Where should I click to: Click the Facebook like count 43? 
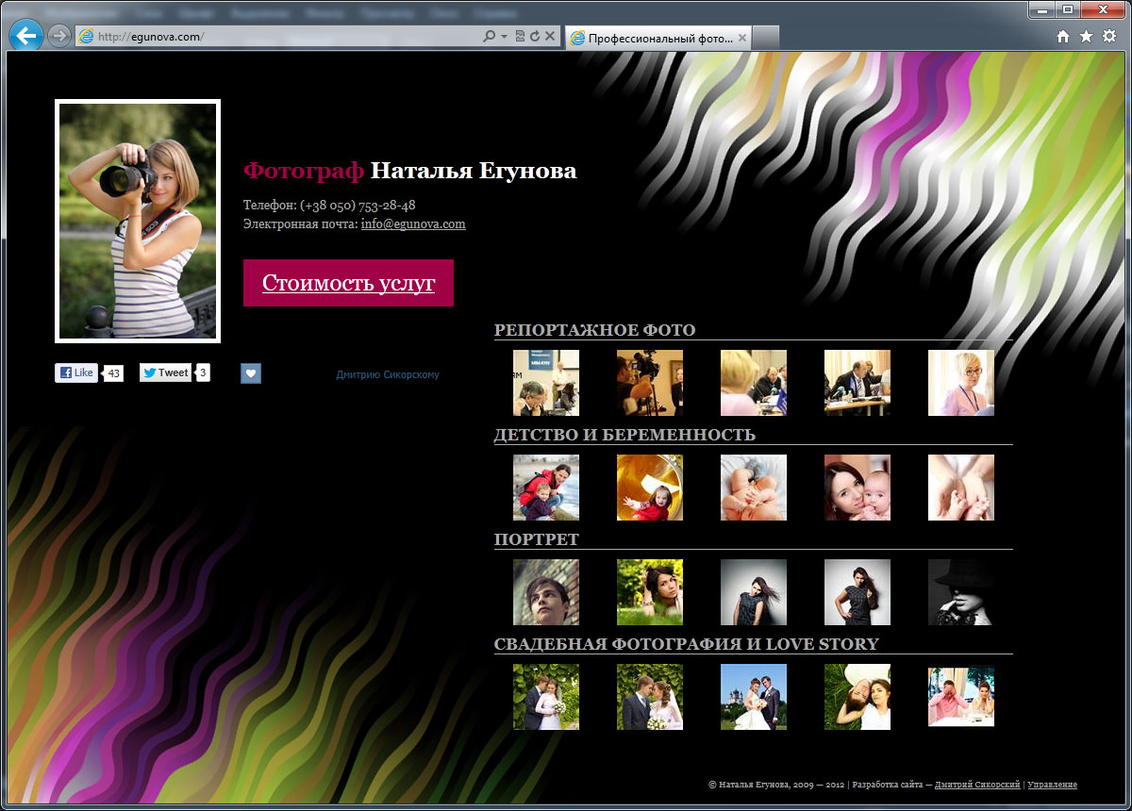pyautogui.click(x=113, y=373)
